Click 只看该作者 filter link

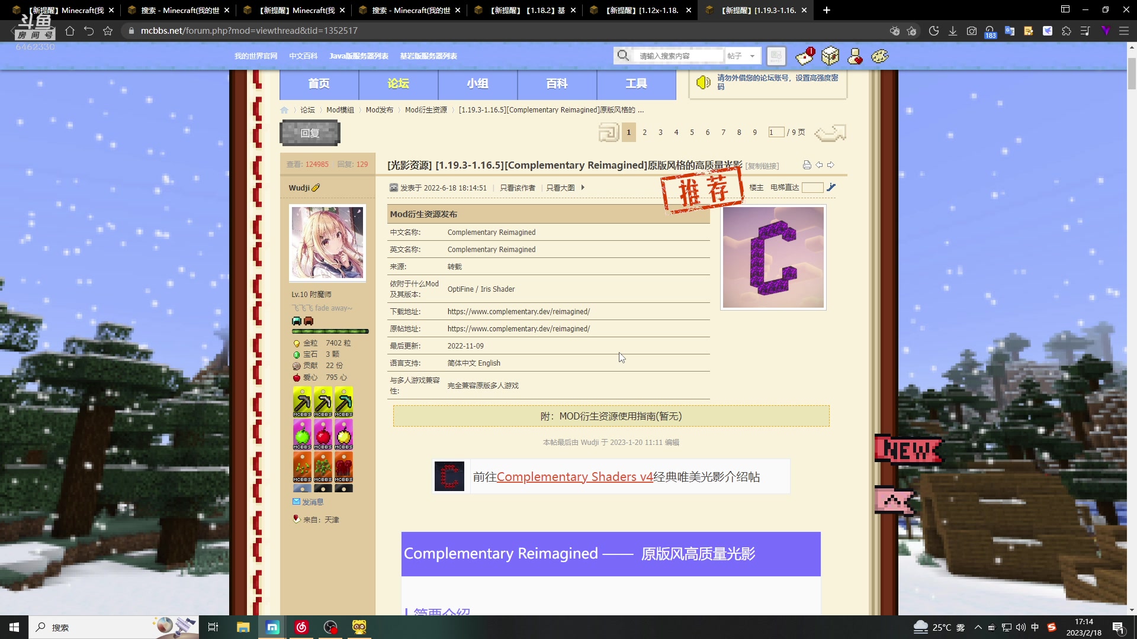pos(517,188)
